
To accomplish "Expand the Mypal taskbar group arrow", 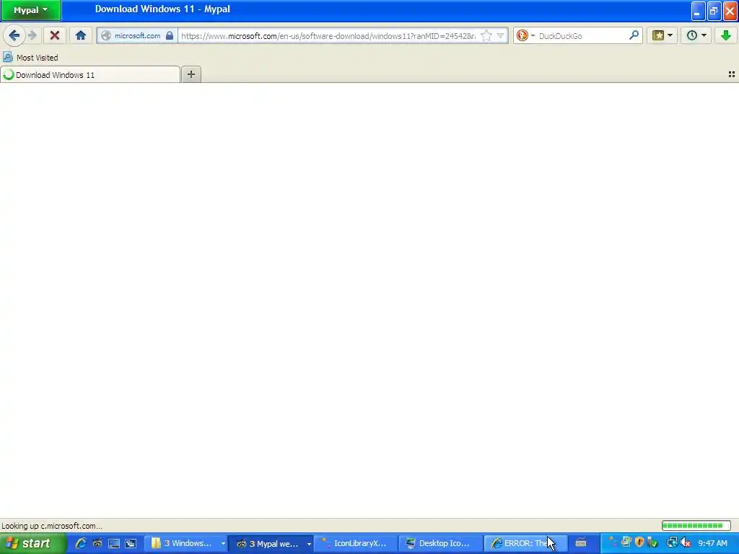I will click(309, 544).
